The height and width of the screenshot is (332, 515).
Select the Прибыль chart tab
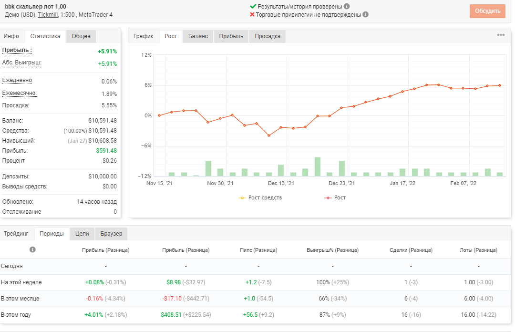click(x=231, y=36)
